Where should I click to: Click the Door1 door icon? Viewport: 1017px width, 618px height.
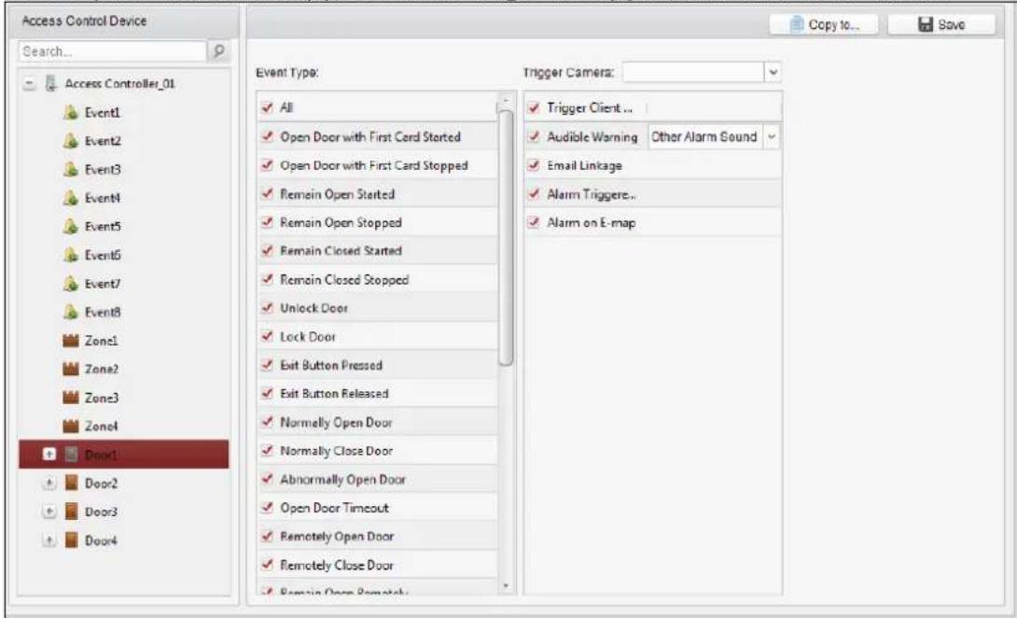tap(71, 455)
